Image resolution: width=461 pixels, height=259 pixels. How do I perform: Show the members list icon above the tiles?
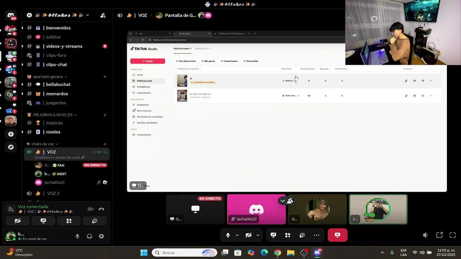coord(290,201)
